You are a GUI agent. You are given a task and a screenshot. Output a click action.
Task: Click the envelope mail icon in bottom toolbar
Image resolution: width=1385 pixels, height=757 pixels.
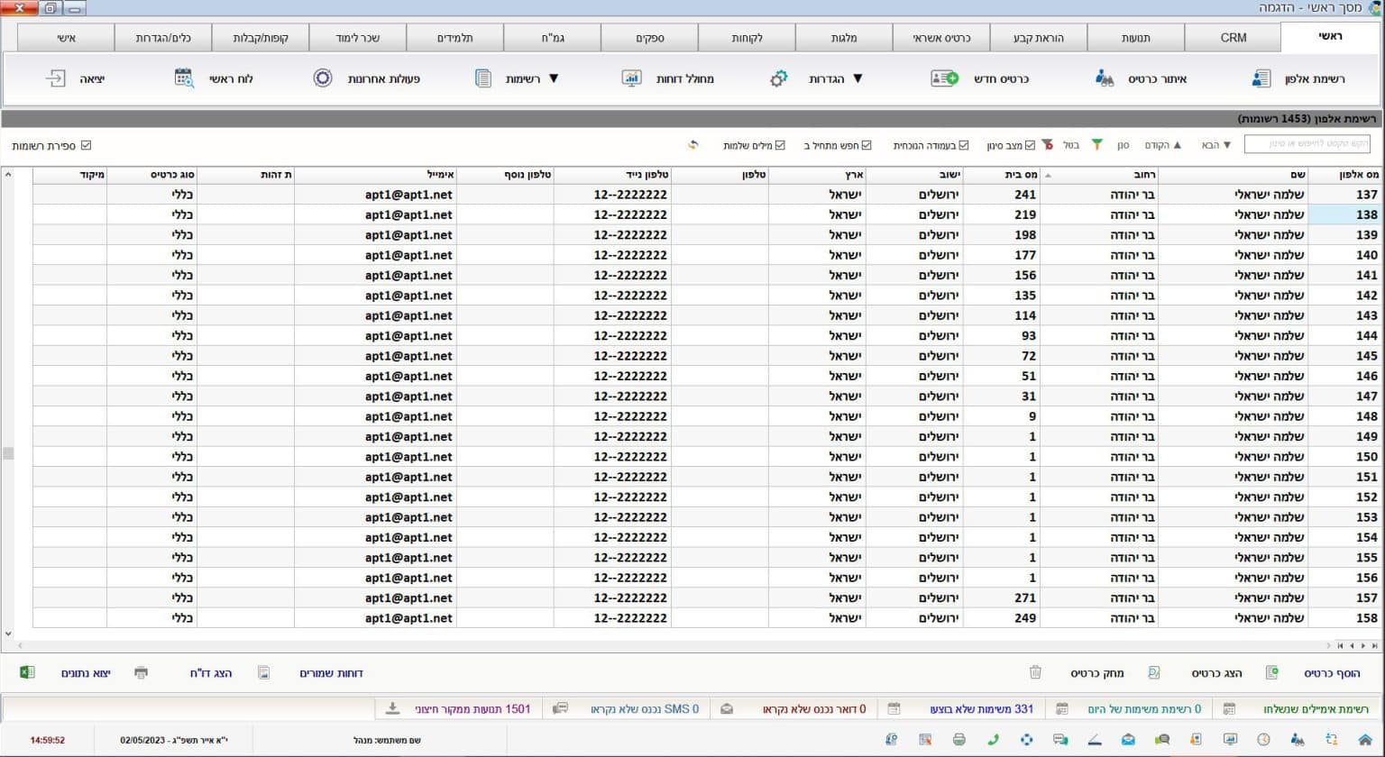click(1128, 740)
